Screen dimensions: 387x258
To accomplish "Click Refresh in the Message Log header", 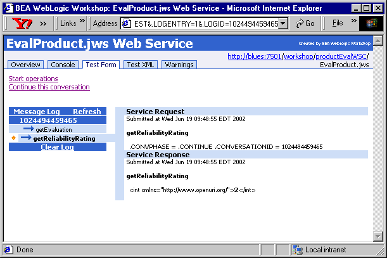I will (87, 112).
